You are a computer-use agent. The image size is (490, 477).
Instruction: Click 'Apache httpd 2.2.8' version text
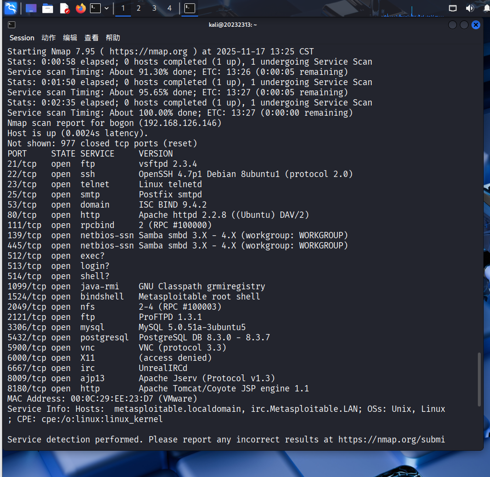[x=182, y=215]
